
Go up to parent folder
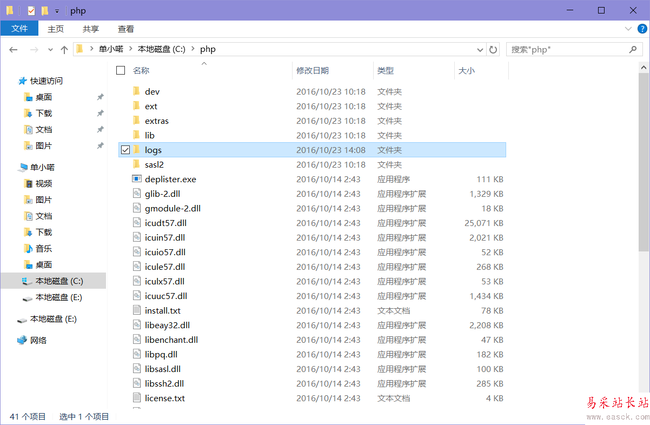64,49
